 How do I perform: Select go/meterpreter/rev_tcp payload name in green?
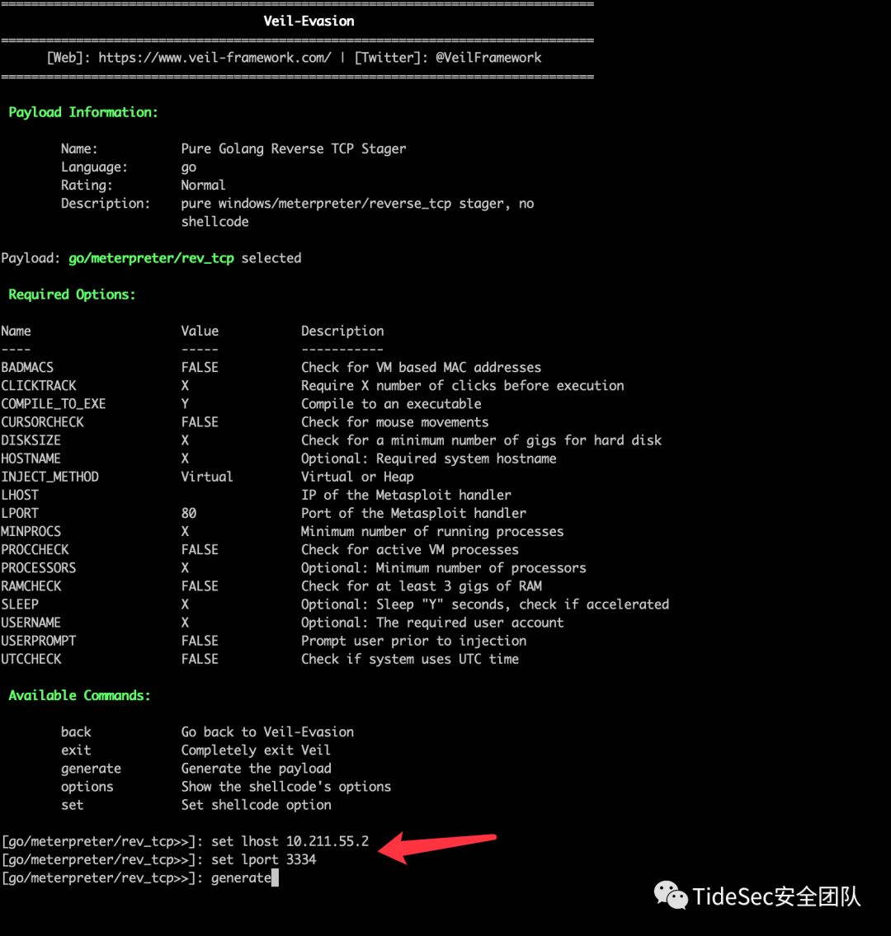pos(151,258)
